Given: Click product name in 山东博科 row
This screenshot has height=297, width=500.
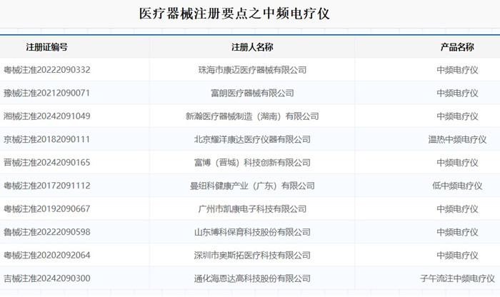Looking at the screenshot, I should (x=457, y=232).
